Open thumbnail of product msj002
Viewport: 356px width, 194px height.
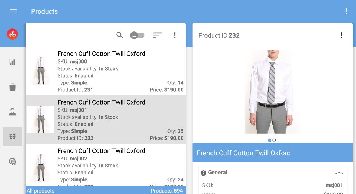(x=40, y=168)
